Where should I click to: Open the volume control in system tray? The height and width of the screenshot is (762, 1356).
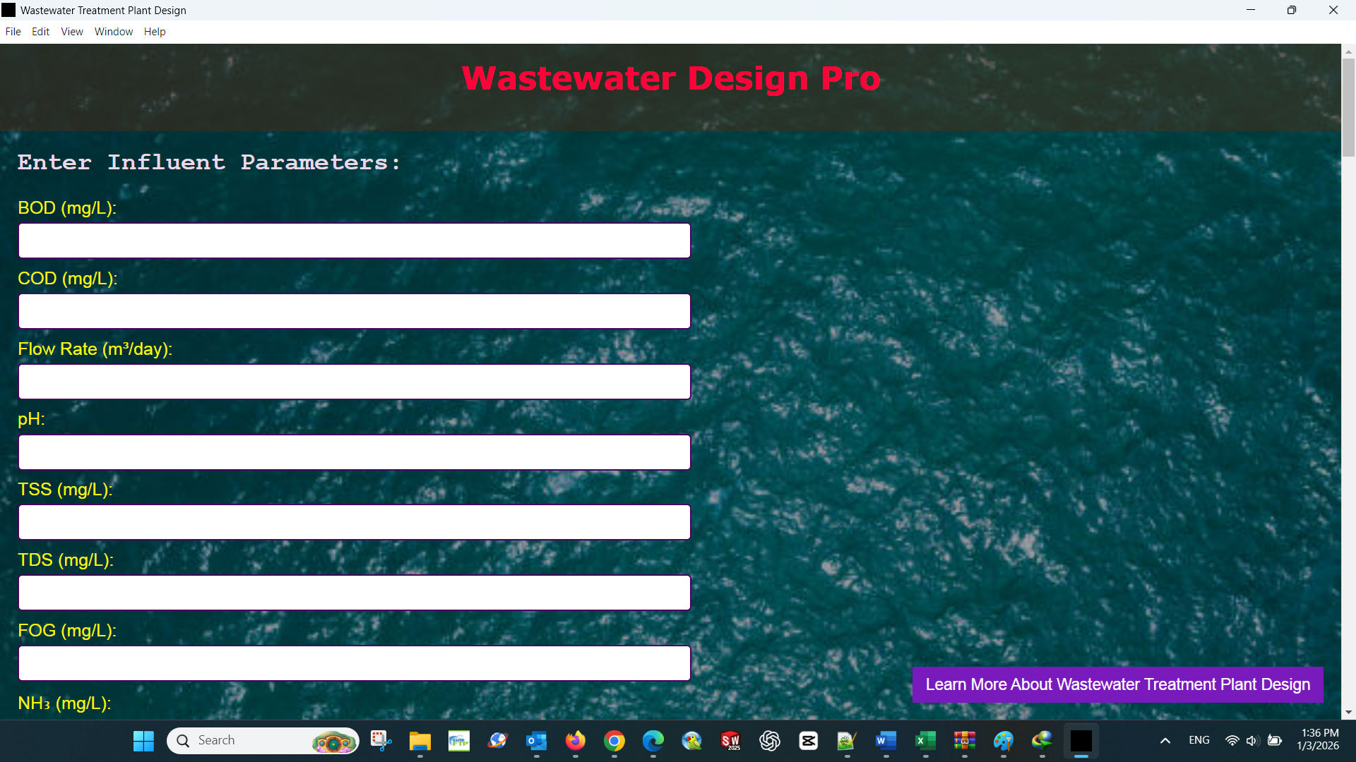pos(1252,740)
